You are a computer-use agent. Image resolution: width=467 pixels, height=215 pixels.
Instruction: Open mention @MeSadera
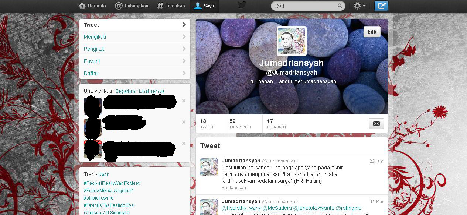click(x=277, y=208)
